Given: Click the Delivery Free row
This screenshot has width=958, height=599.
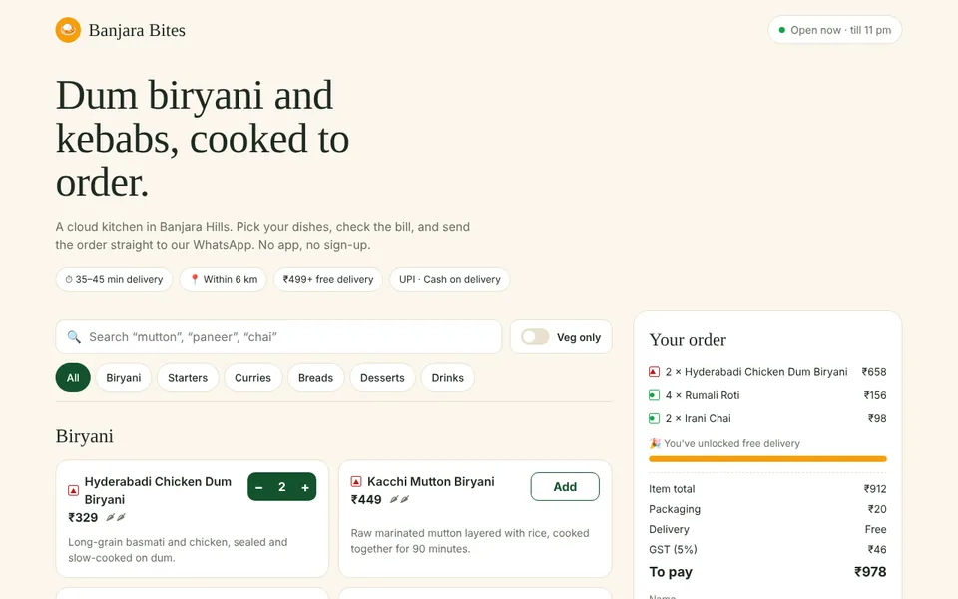Looking at the screenshot, I should tap(767, 529).
